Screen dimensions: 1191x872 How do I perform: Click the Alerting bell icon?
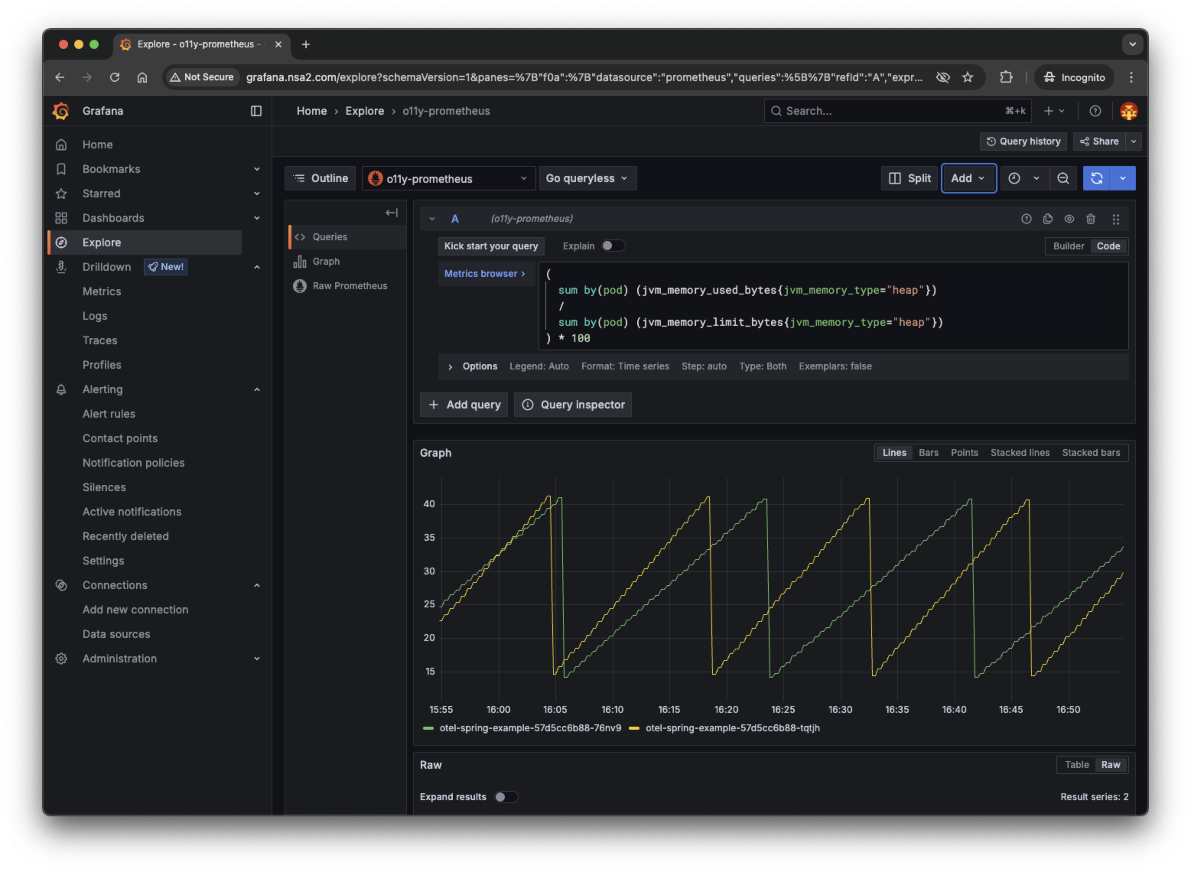point(61,390)
